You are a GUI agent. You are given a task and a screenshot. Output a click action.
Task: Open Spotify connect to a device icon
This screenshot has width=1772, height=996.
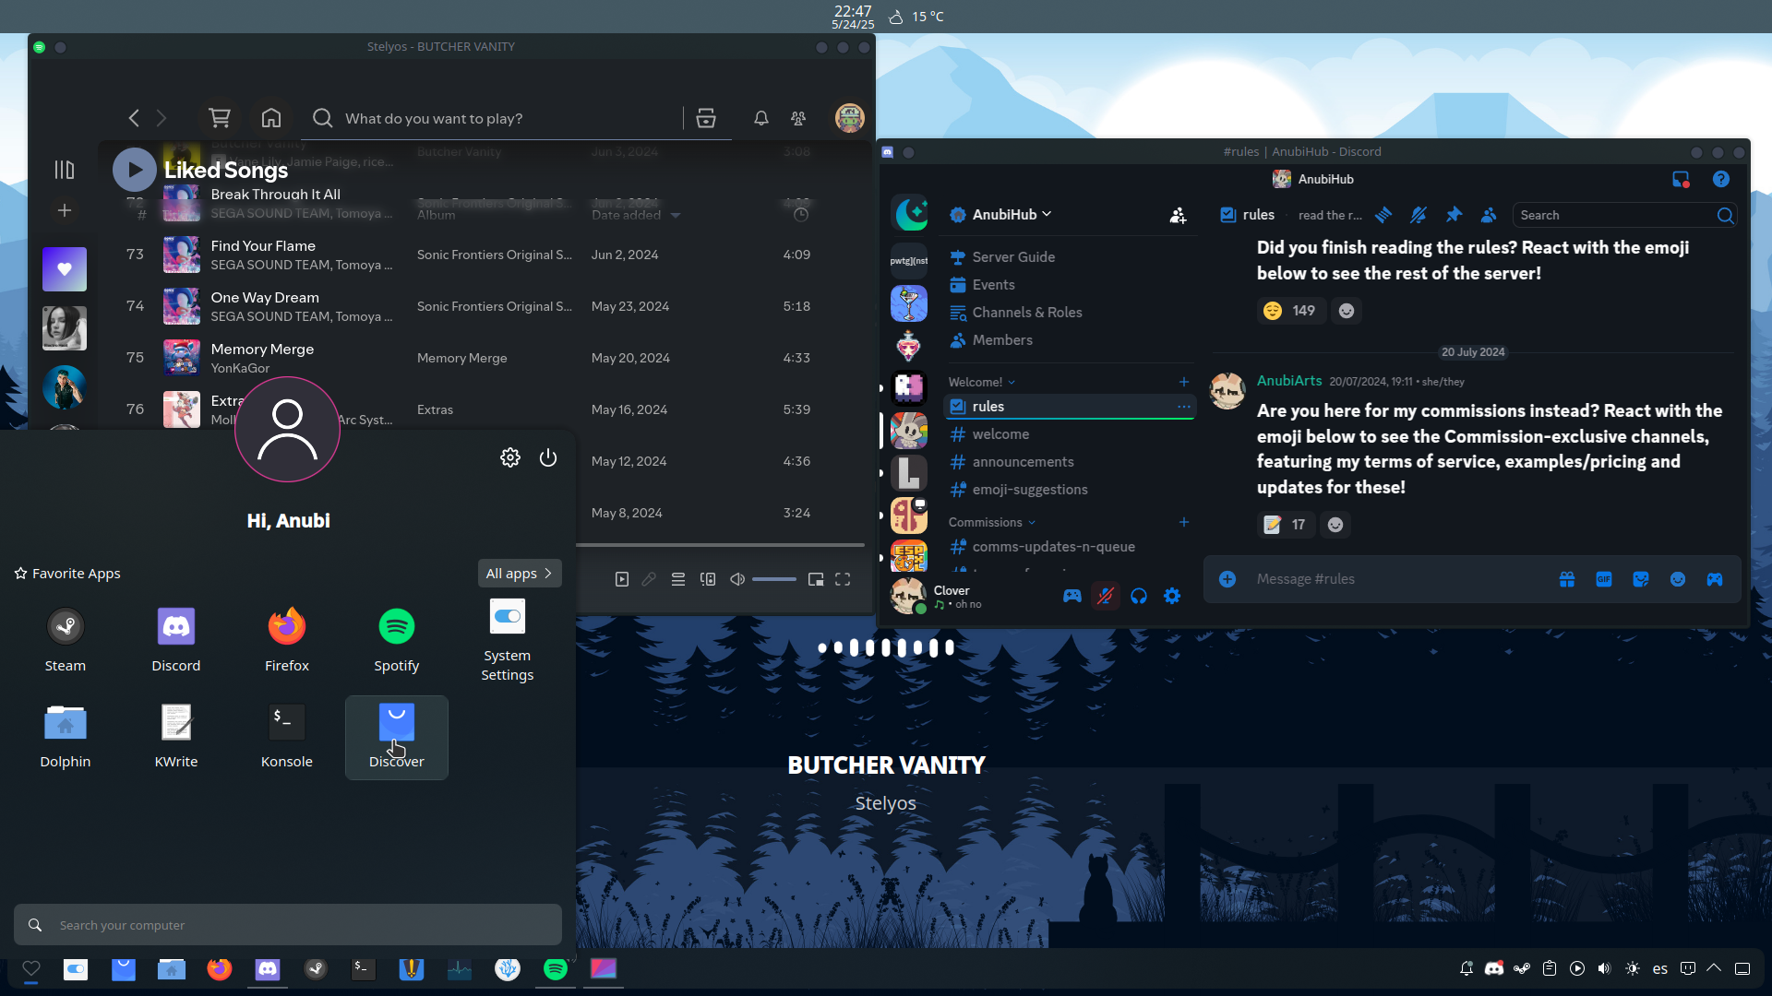(x=708, y=579)
